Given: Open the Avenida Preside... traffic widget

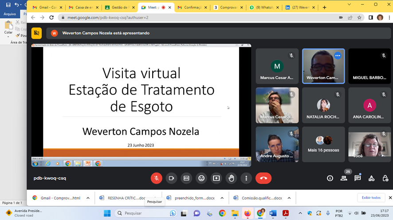Looking at the screenshot, I should click(x=24, y=213).
